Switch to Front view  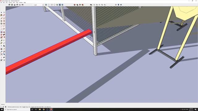(x=15, y=5)
